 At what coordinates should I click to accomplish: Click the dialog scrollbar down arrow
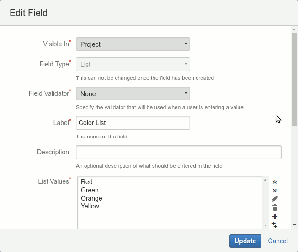click(x=294, y=225)
